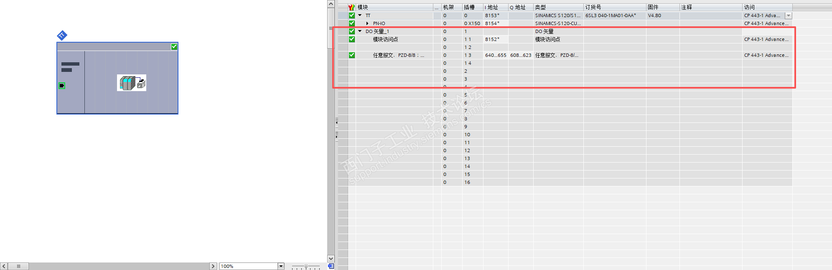Select the 模块访问点 module name
The height and width of the screenshot is (270, 832).
[x=385, y=39]
